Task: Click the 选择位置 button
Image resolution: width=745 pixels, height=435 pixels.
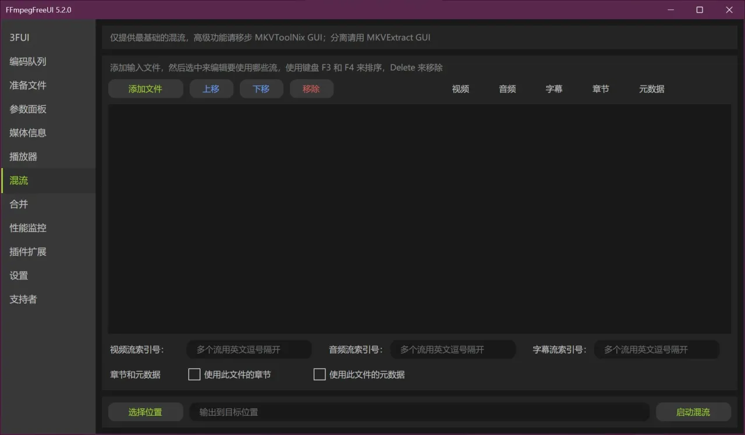Action: (146, 412)
